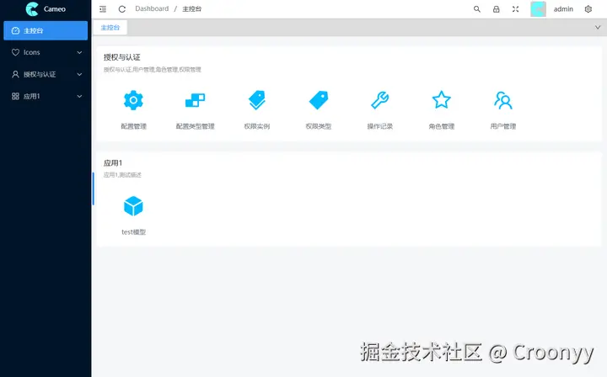The image size is (607, 377).
Task: Open the 用户管理 users icon
Action: (x=502, y=100)
